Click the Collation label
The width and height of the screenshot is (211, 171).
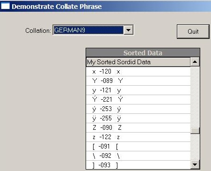click(38, 30)
